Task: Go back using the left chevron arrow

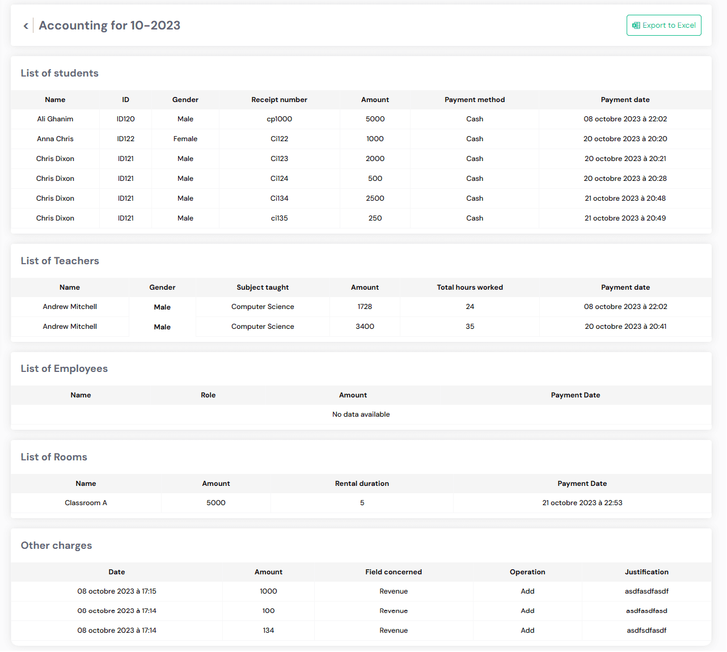Action: [26, 26]
